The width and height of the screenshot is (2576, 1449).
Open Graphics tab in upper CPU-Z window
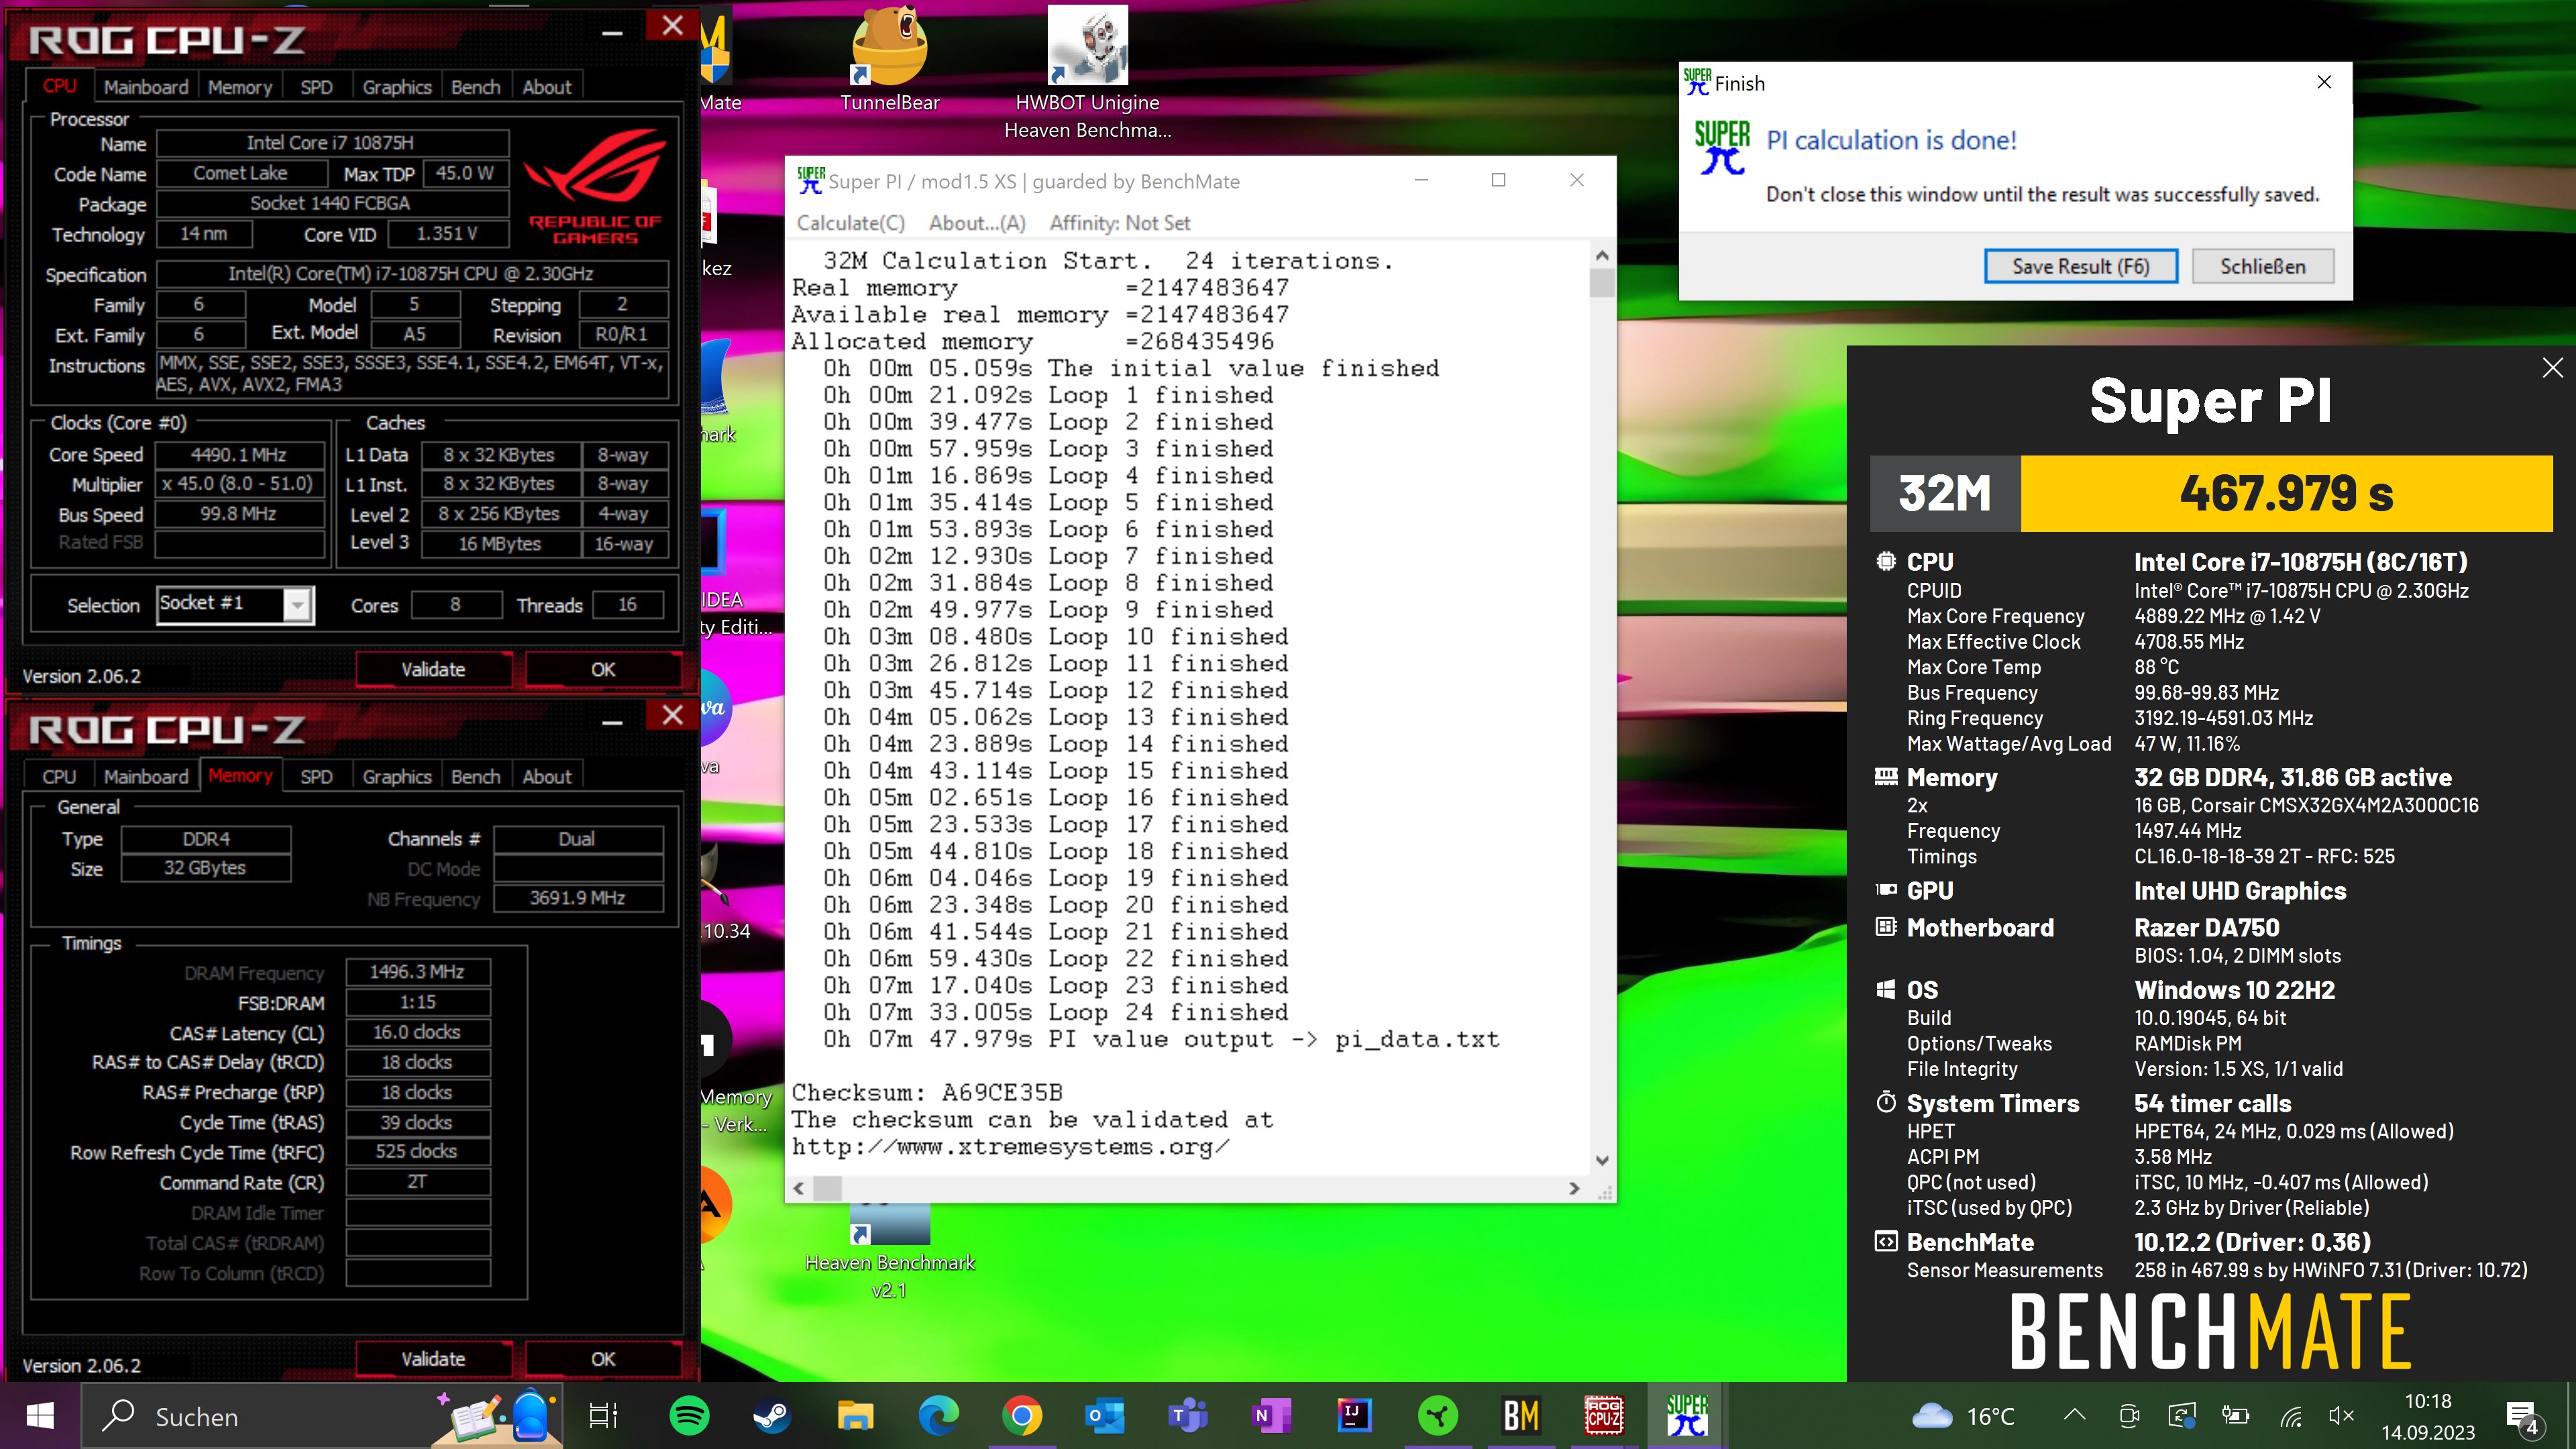pos(397,87)
